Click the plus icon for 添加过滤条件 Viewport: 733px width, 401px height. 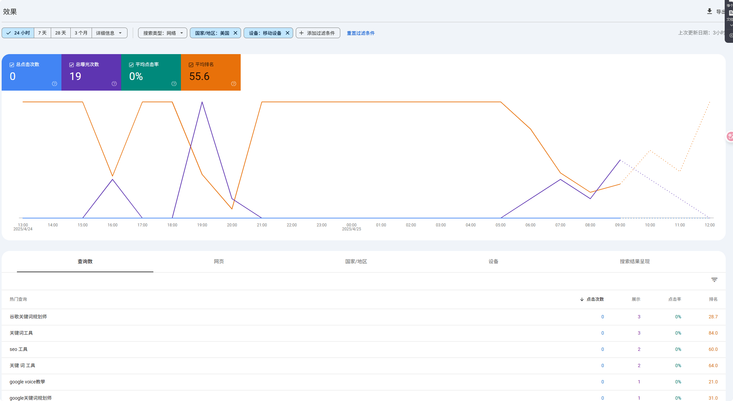pyautogui.click(x=301, y=33)
